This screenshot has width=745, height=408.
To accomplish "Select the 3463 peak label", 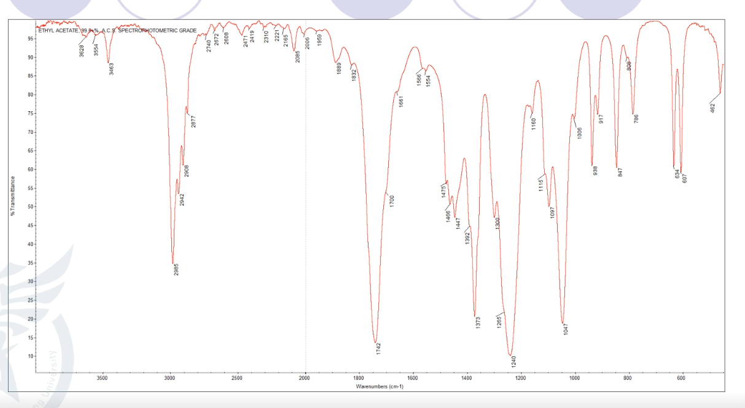I will coord(112,69).
